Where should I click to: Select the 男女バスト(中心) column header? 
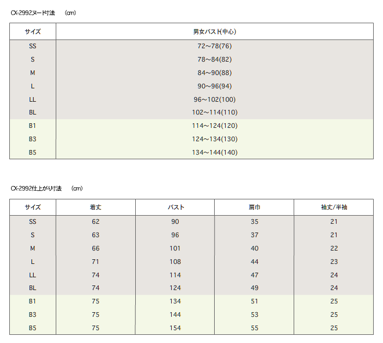[x=214, y=32]
